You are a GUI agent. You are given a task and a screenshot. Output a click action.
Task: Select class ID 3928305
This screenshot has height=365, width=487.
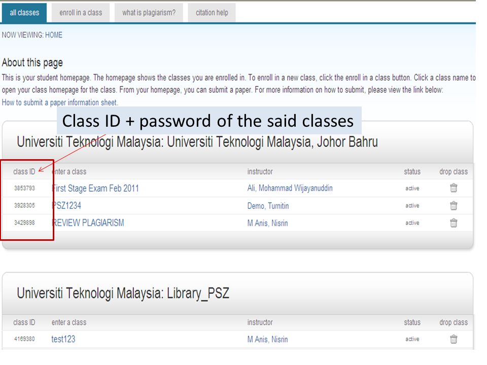pos(24,205)
